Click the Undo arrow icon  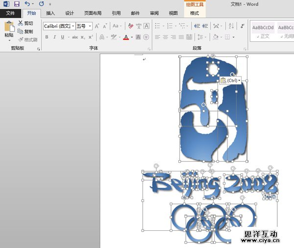coord(26,4)
